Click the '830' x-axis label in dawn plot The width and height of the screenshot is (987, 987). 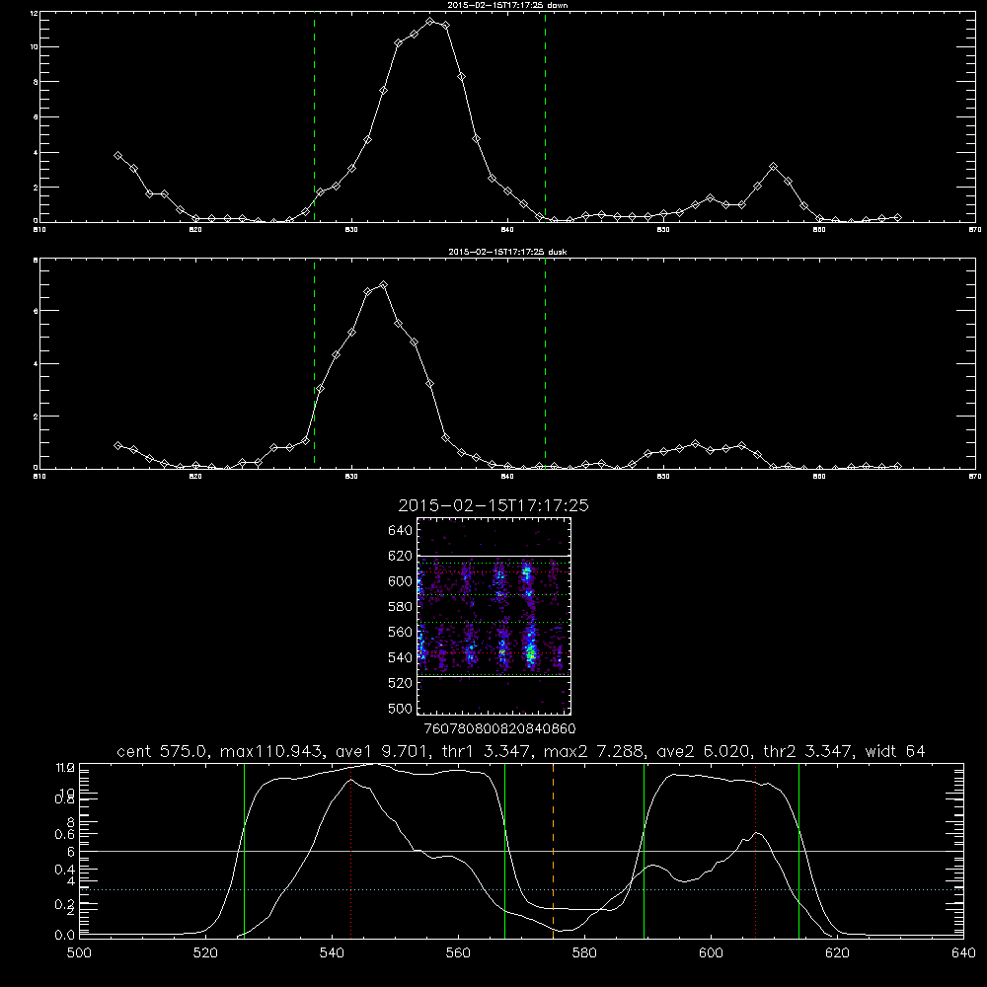coord(351,230)
